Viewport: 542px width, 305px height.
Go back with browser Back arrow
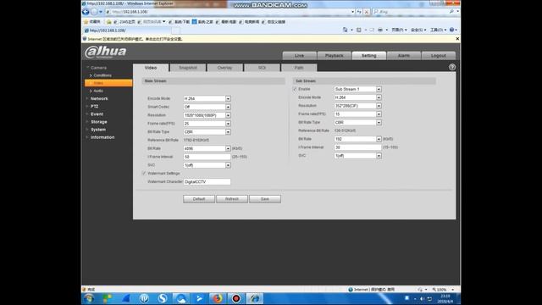(x=86, y=12)
